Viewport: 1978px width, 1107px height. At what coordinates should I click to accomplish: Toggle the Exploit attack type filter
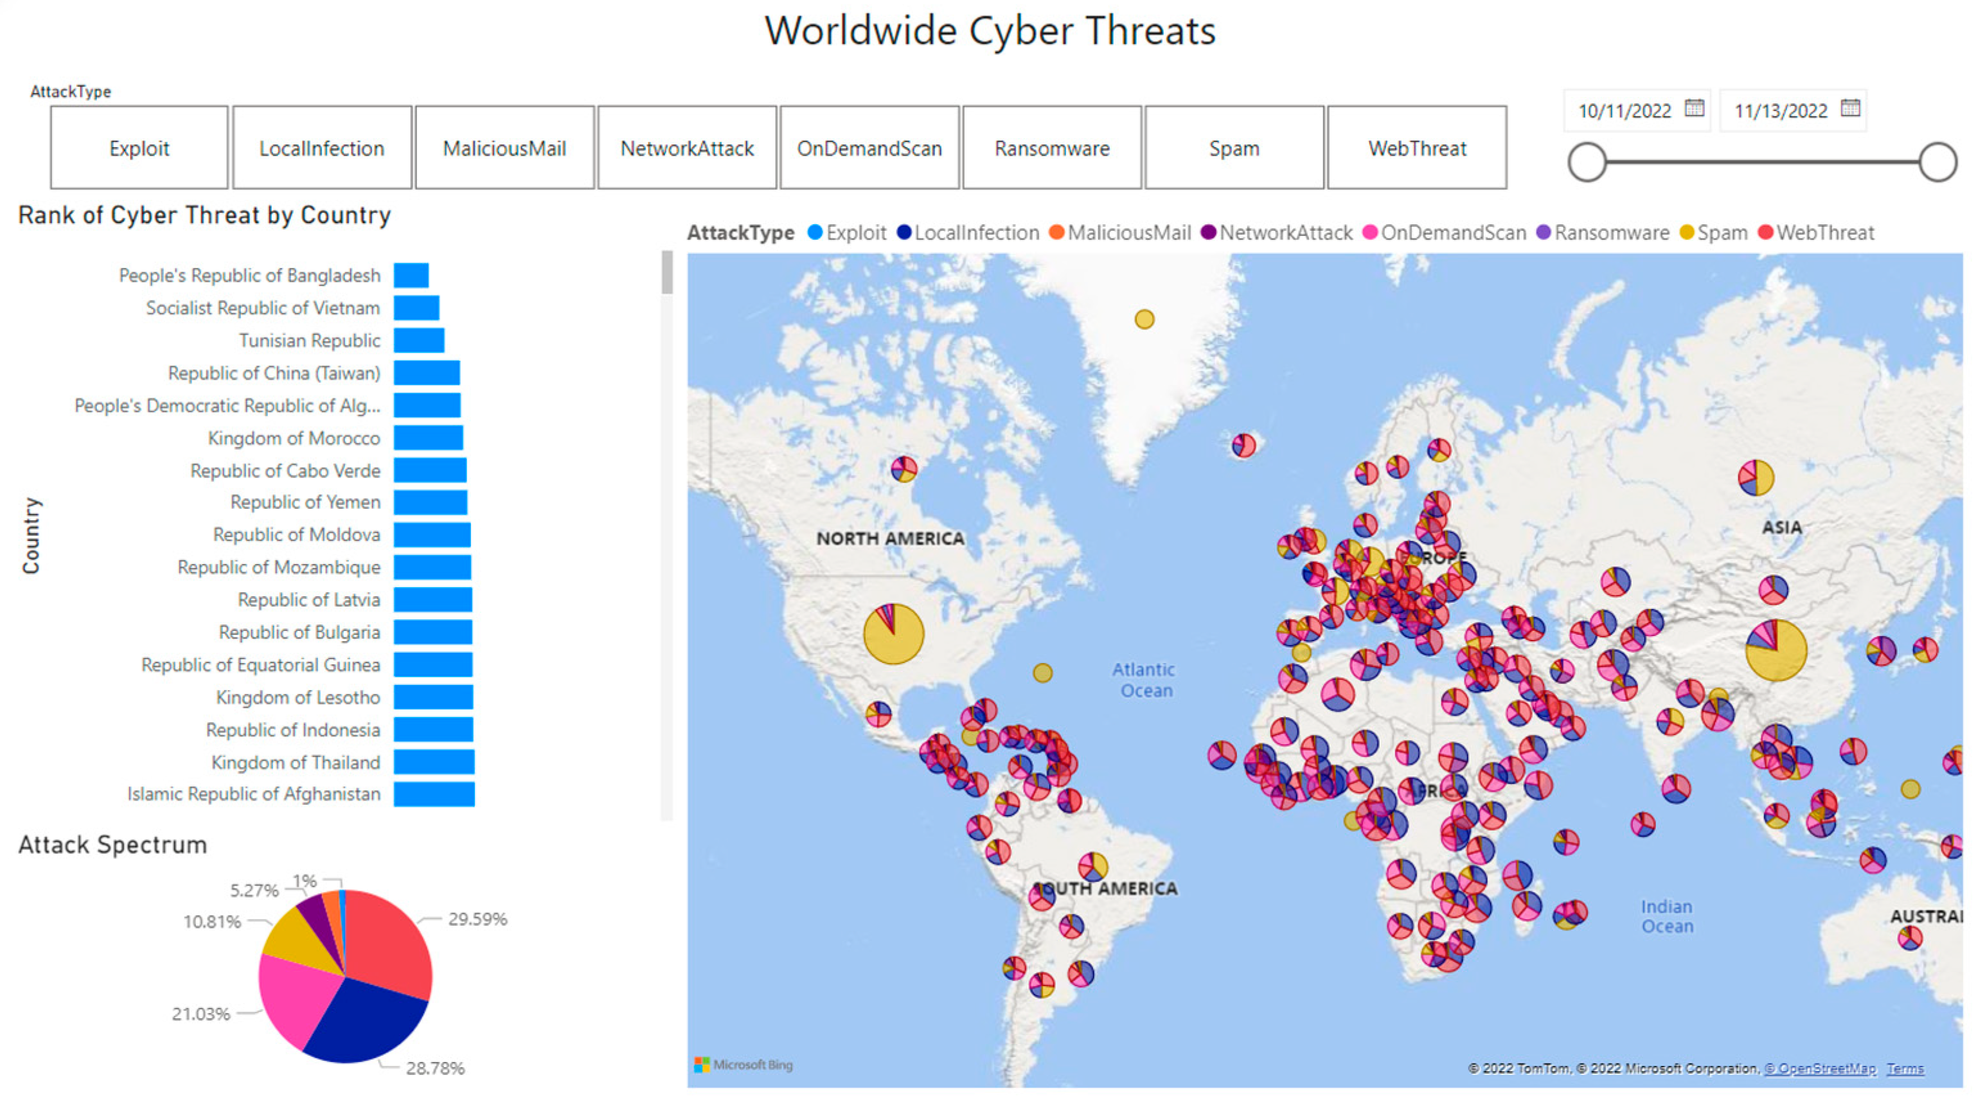[x=139, y=148]
